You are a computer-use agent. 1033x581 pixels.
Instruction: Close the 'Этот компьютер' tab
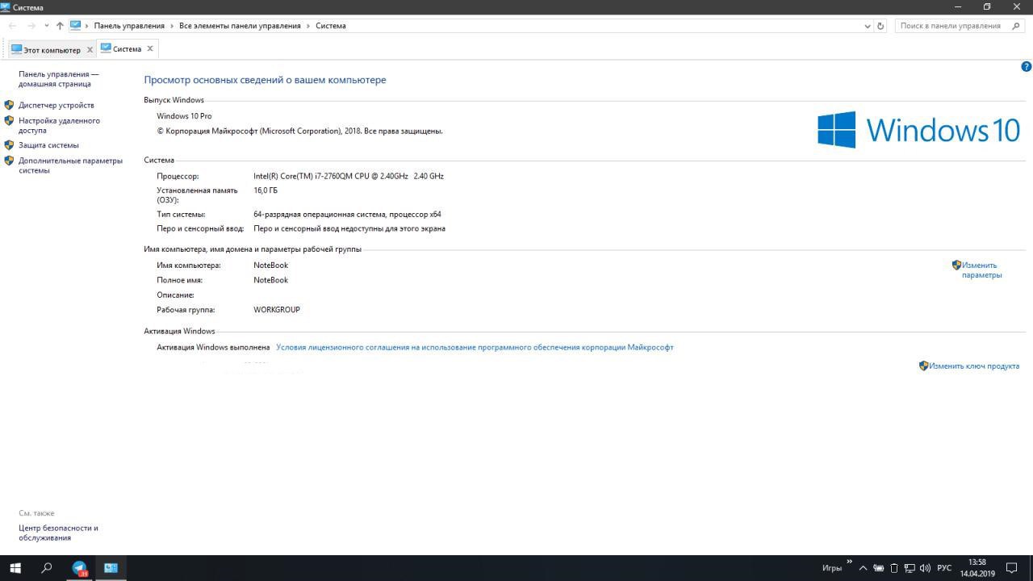click(x=90, y=49)
